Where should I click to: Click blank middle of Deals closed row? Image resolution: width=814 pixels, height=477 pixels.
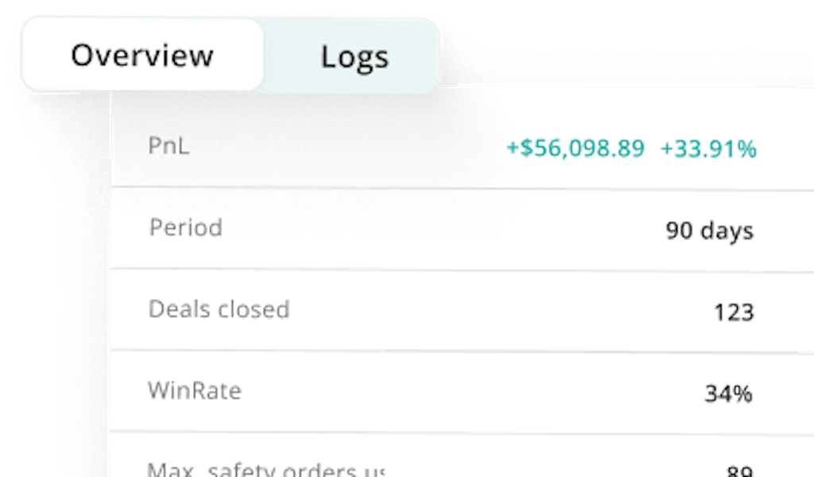(493, 312)
